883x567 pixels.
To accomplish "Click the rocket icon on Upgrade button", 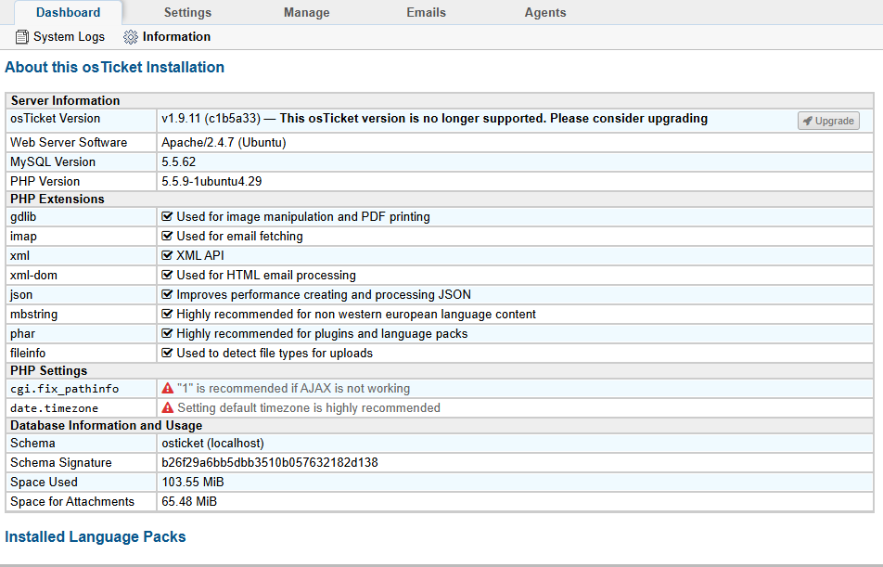I will [x=808, y=121].
